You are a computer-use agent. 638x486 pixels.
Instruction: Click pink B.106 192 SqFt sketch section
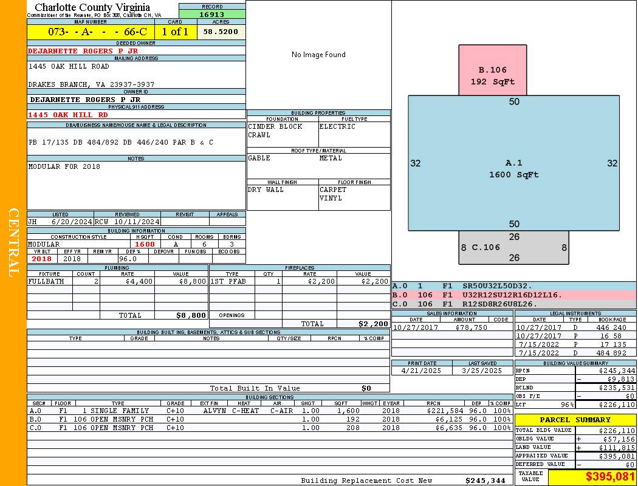coord(493,70)
